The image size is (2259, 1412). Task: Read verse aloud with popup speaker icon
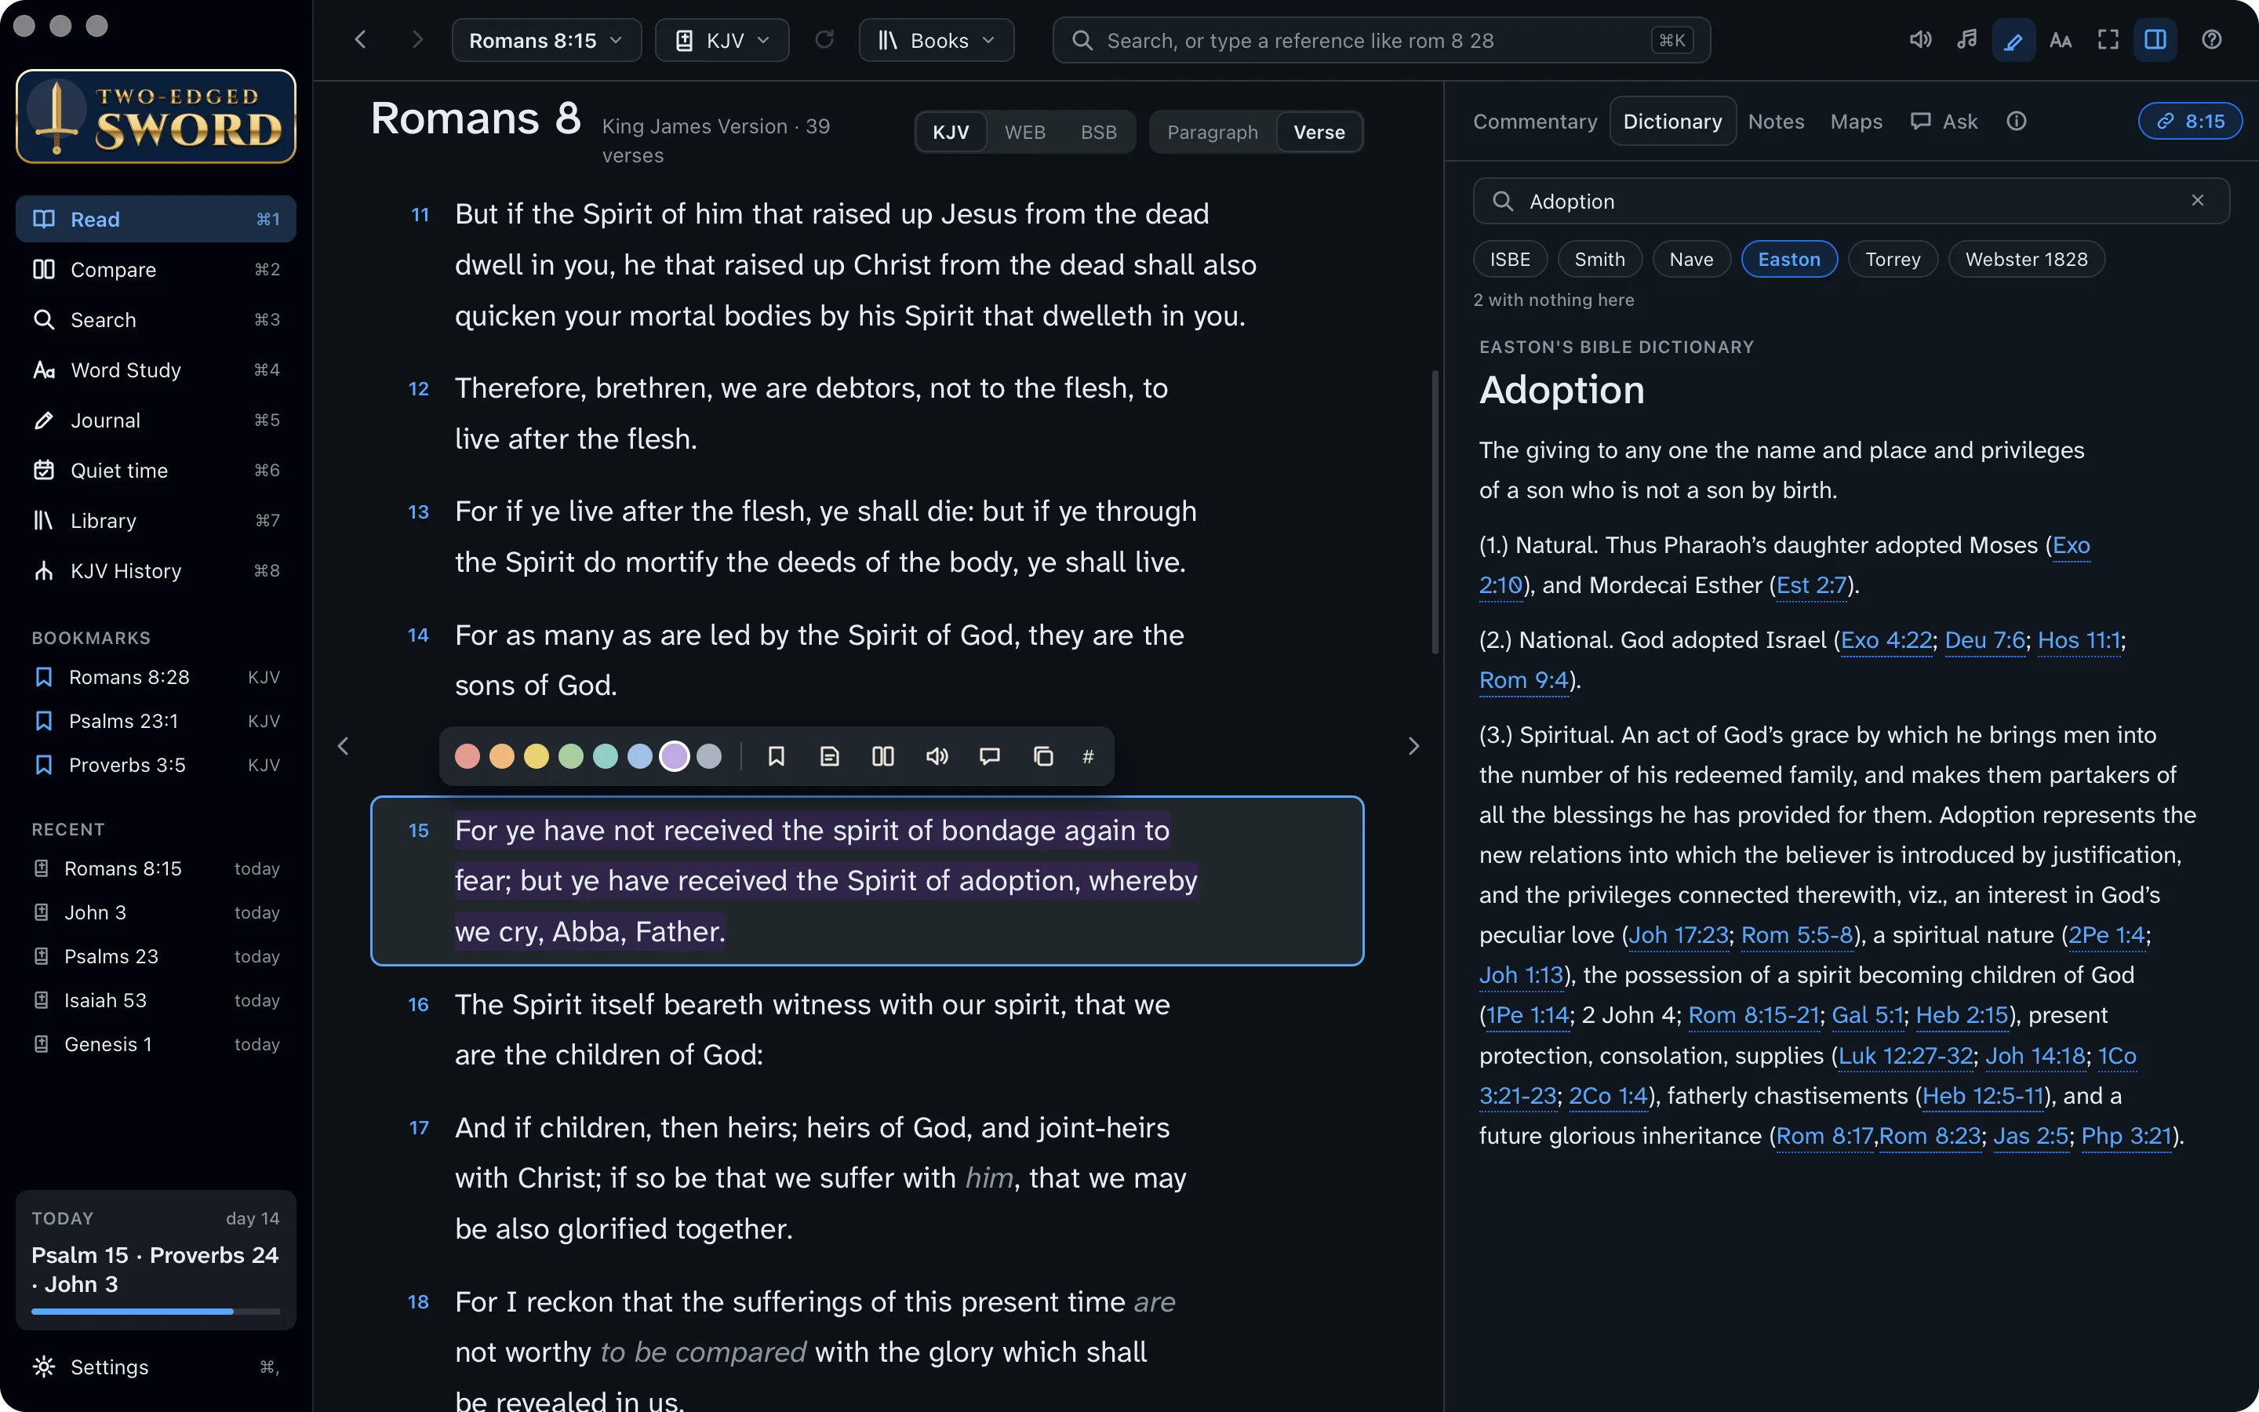click(x=937, y=756)
